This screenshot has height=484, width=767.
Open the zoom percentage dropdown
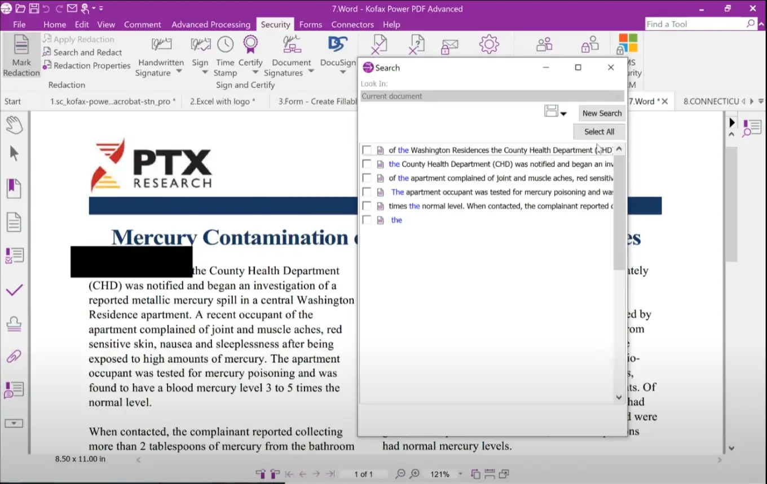(x=460, y=474)
